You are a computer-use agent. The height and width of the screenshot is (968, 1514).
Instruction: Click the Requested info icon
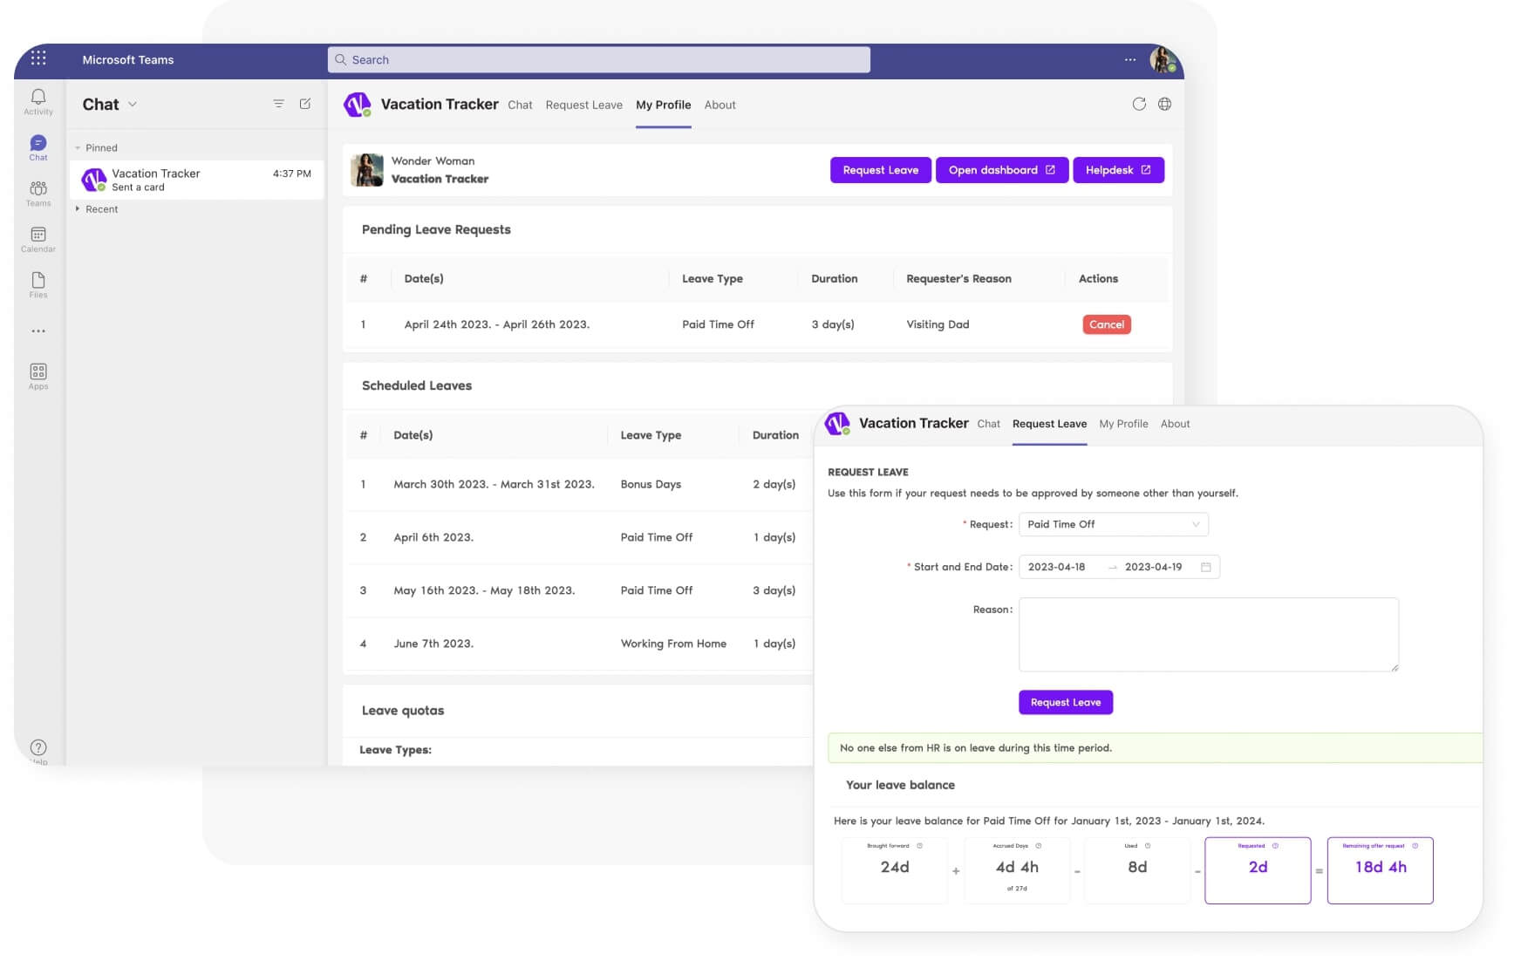(x=1275, y=846)
